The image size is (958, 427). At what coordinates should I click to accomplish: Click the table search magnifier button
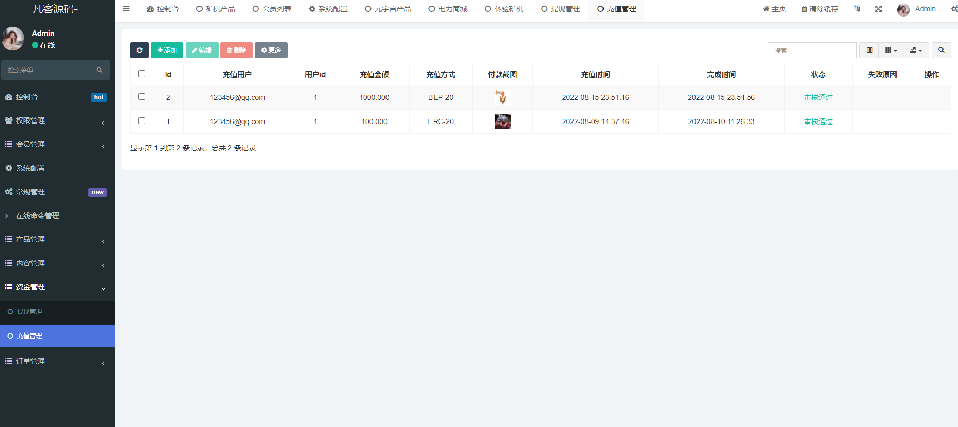[x=941, y=50]
